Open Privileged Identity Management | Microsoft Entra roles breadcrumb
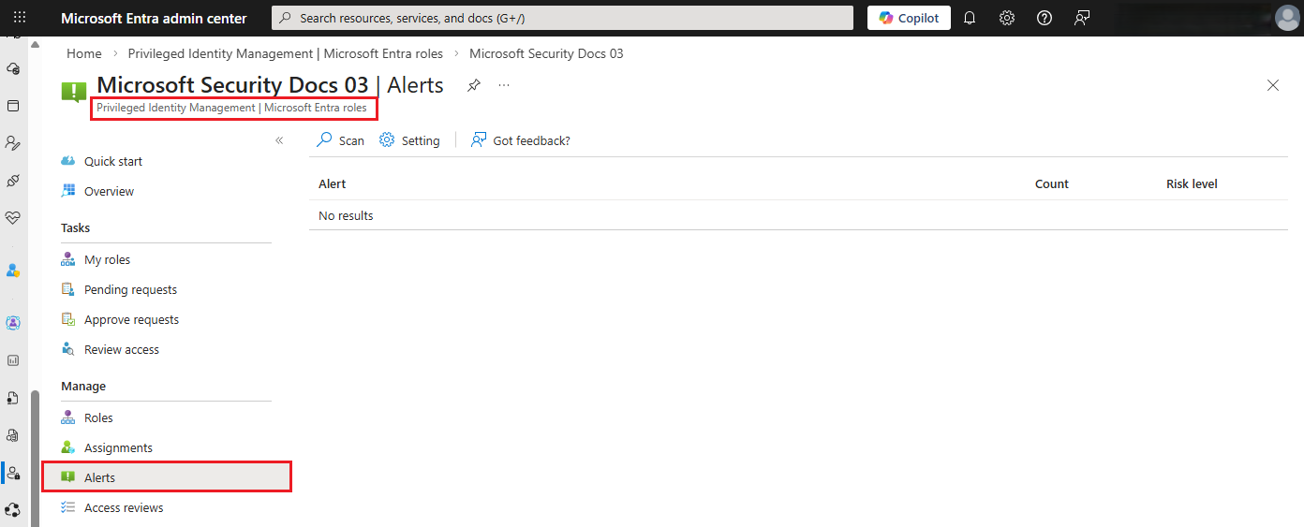Screen dimensions: 1304x527 [x=286, y=53]
